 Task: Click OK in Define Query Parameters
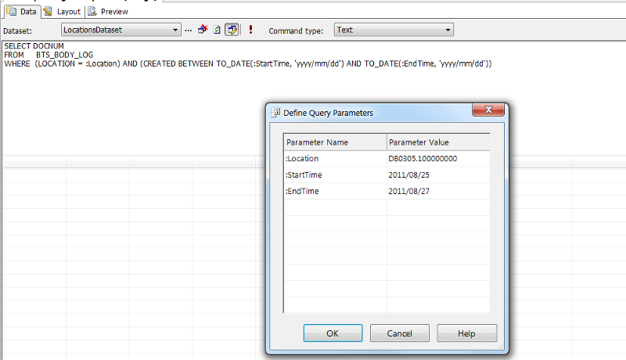pyautogui.click(x=333, y=333)
